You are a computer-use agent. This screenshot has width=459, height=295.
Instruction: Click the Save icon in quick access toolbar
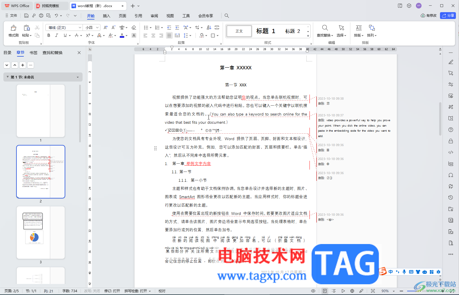point(26,16)
